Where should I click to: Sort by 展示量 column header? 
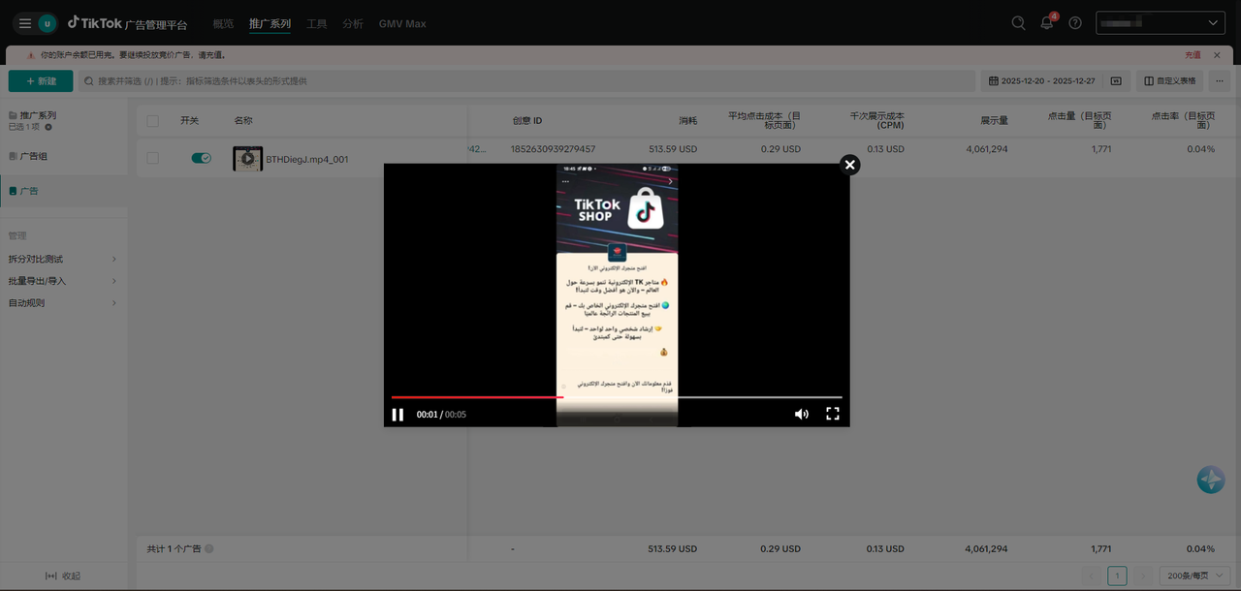(x=994, y=121)
